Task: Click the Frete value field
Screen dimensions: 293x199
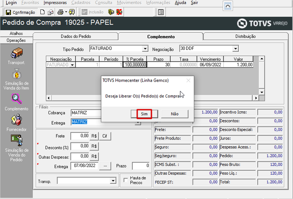Action: [x=80, y=136]
